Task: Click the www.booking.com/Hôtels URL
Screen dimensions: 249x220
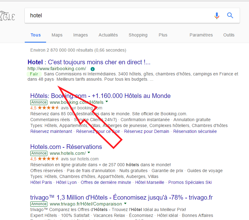Action: coord(76,102)
